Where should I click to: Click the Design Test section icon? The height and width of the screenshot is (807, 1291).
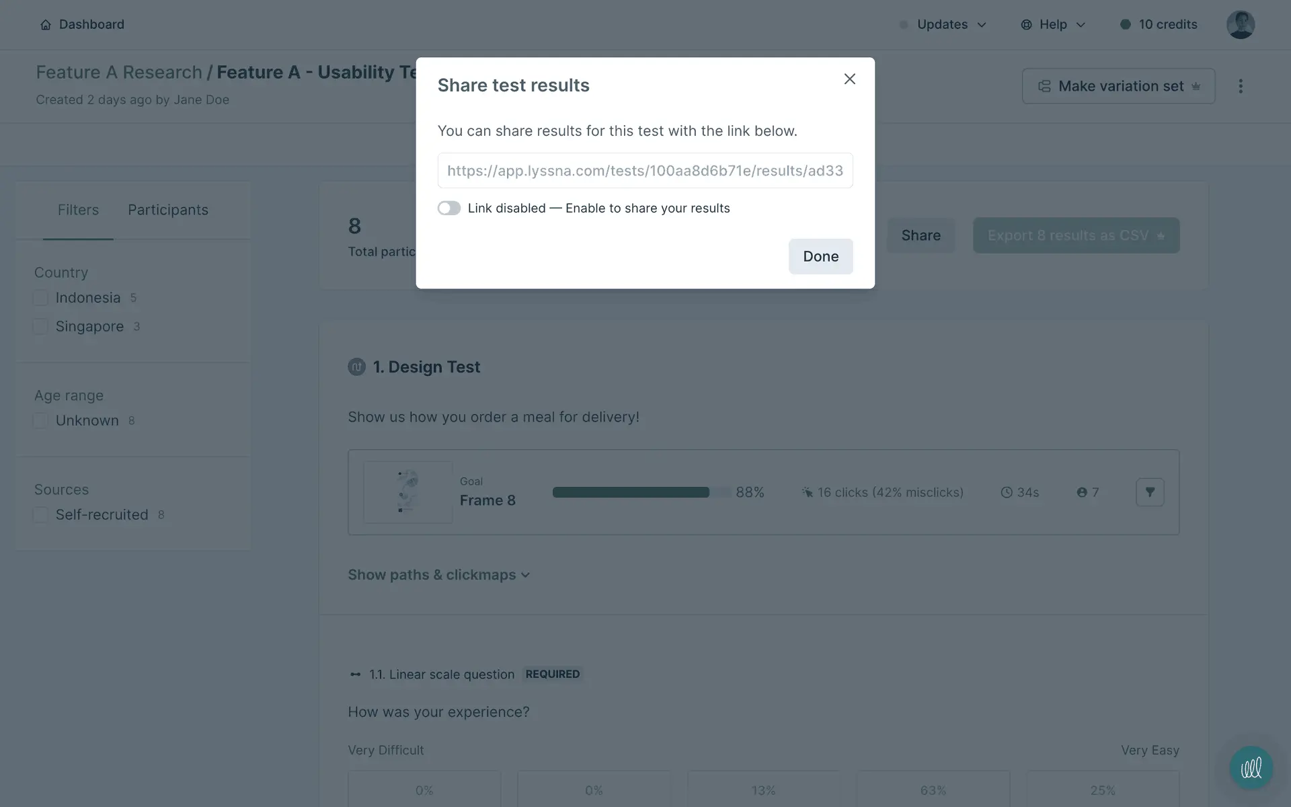356,367
